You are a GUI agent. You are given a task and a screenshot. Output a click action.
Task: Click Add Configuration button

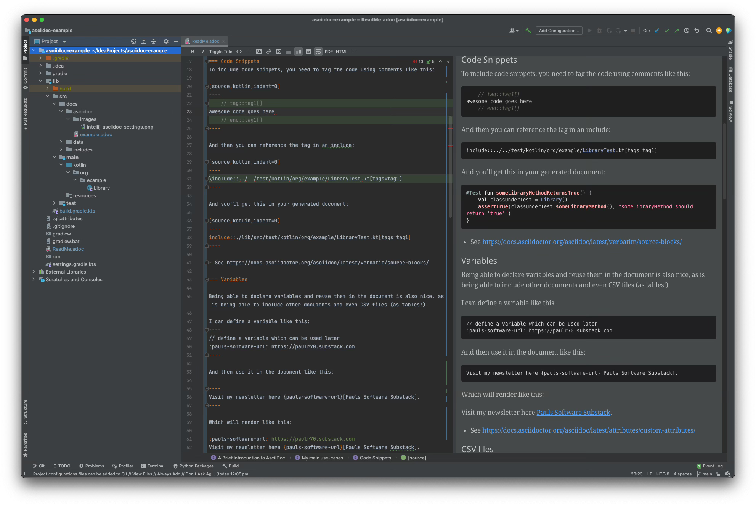[x=559, y=31]
